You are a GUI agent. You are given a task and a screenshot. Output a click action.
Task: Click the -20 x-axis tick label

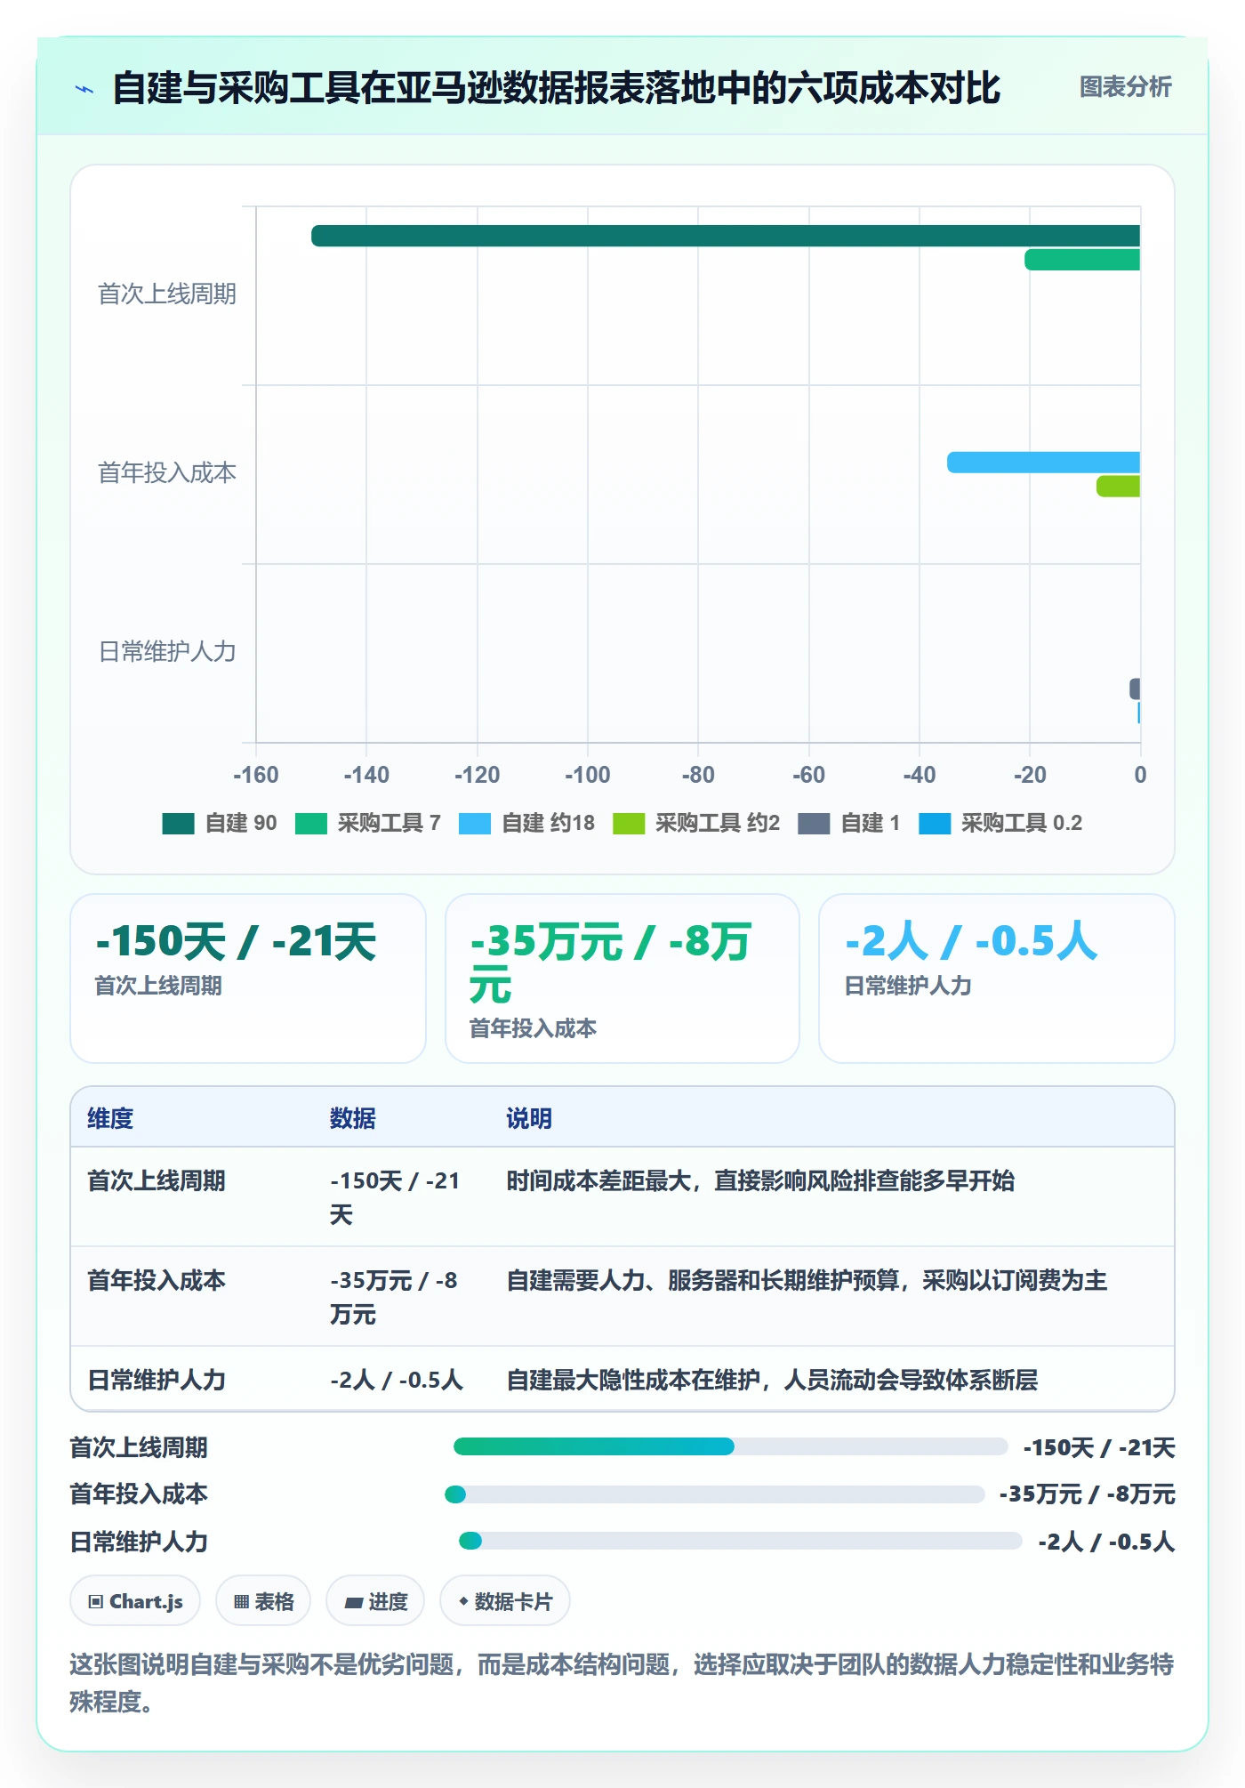1030,775
